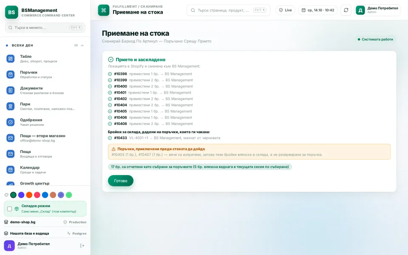The height and width of the screenshot is (255, 408).
Task: Enable the Складов режим checkbox
Action: (x=10, y=209)
